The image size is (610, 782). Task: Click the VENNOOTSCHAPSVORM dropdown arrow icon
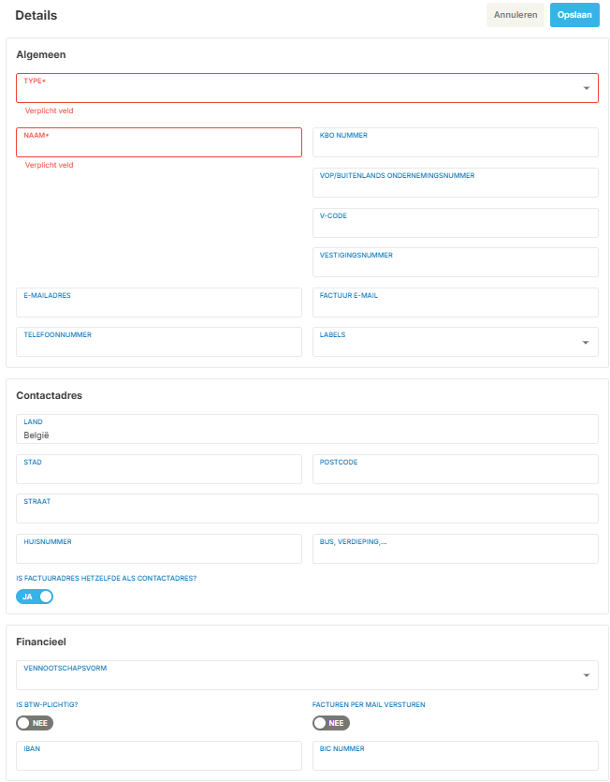586,675
